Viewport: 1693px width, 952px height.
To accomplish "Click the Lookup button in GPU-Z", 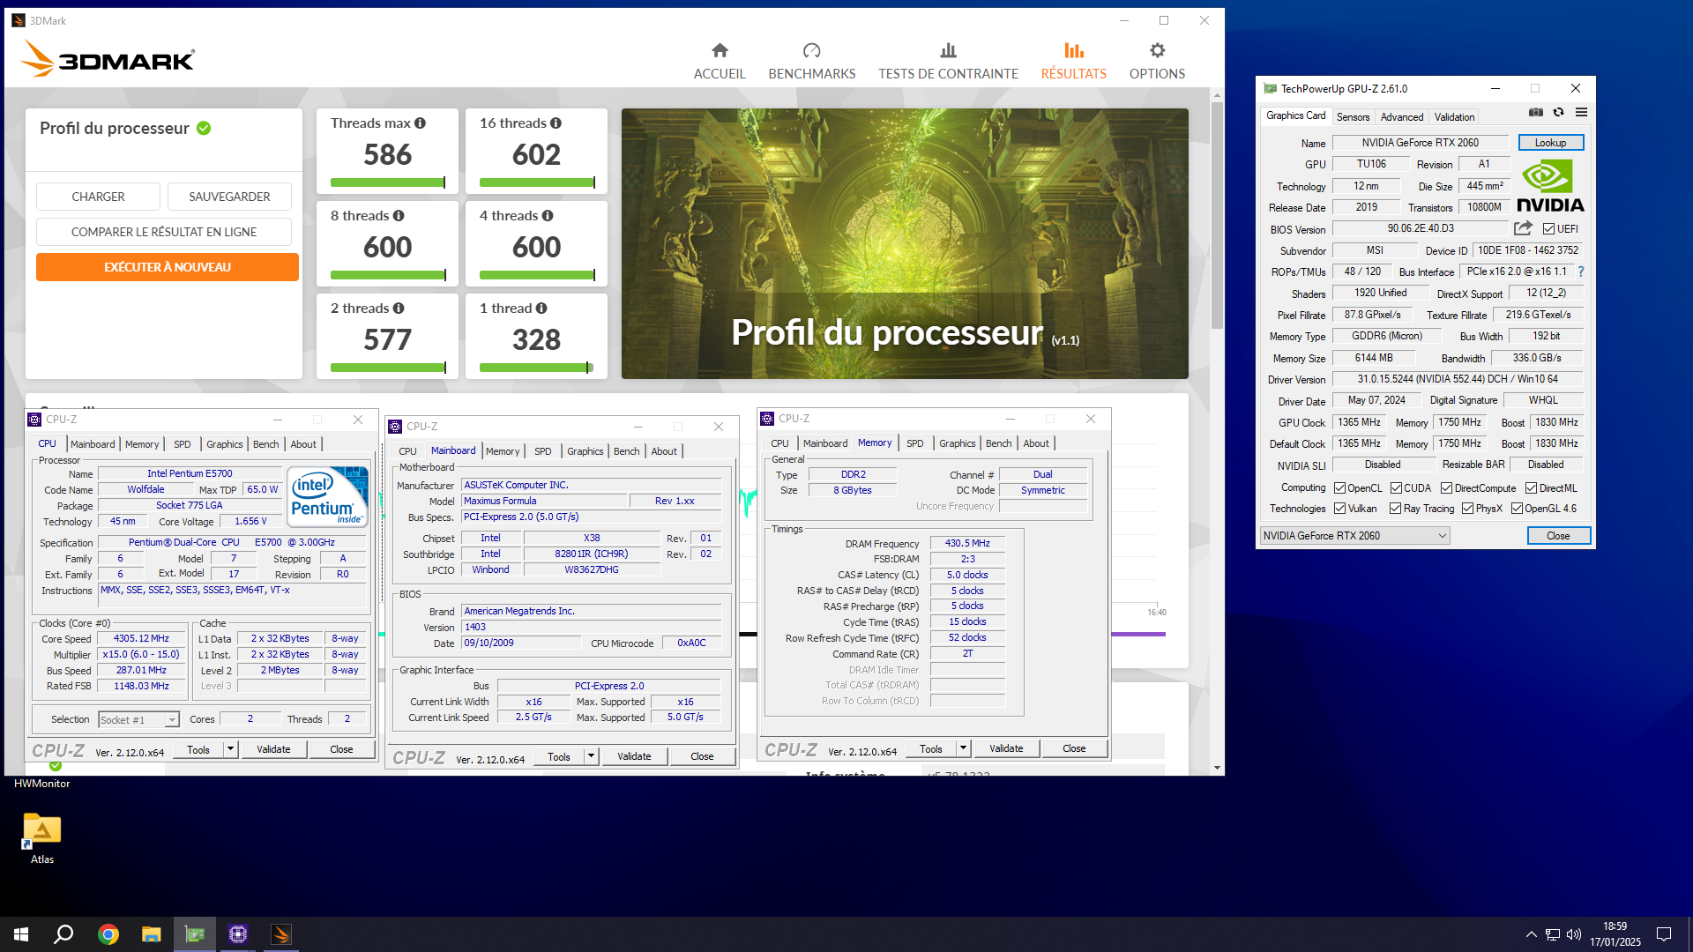I will coord(1550,143).
